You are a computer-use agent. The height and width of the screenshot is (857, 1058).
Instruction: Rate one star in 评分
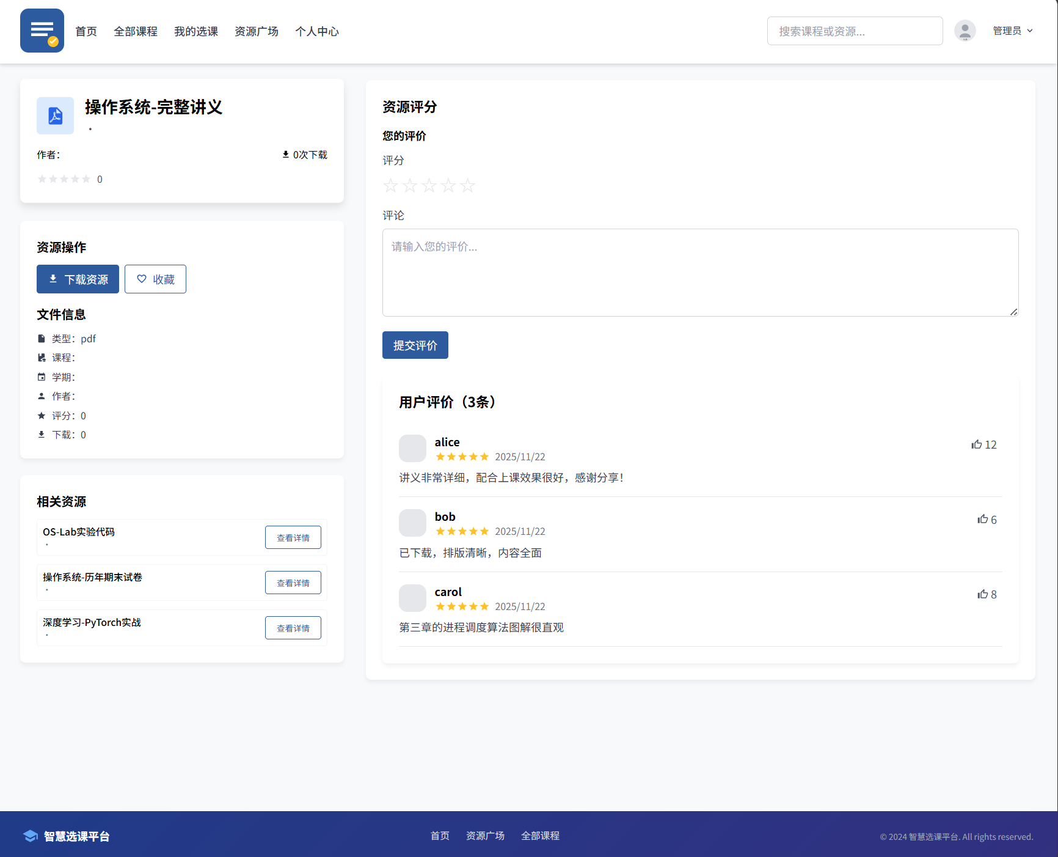(x=391, y=185)
